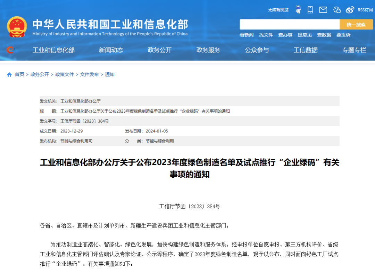
Task: Go to 通知 in breadcrumb
Action: (109, 74)
